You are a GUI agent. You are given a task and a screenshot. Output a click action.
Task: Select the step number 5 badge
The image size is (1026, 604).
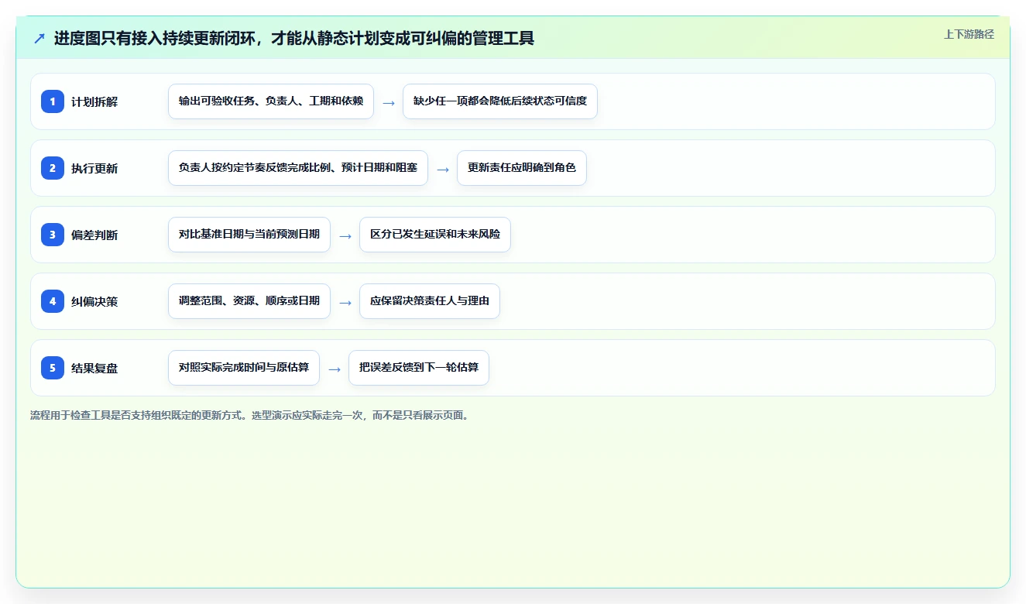coord(53,368)
